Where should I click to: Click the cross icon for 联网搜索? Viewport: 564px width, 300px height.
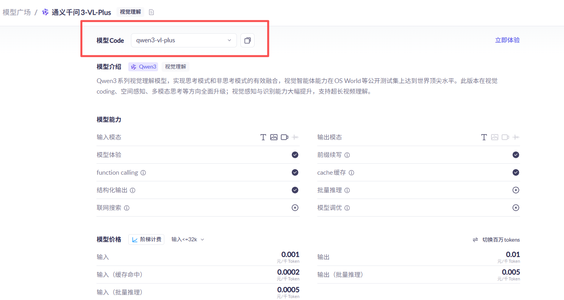(x=295, y=208)
